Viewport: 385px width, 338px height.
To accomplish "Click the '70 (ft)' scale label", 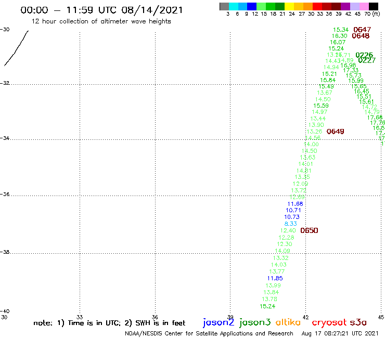I will 372,14.
